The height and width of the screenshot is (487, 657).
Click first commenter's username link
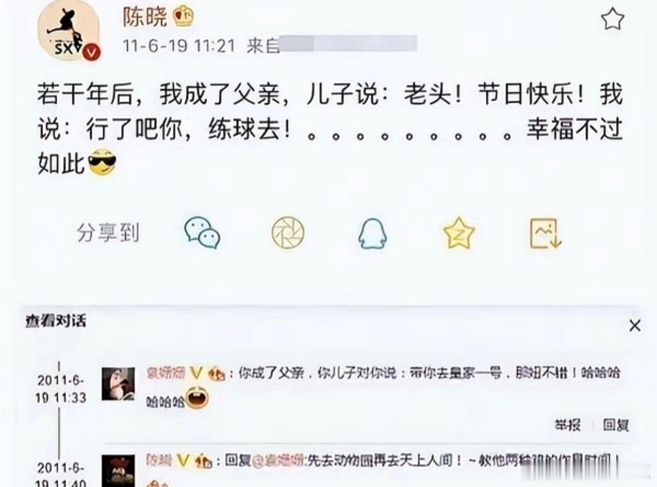[x=166, y=374]
